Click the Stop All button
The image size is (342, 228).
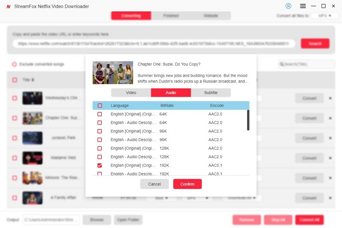pos(278,220)
